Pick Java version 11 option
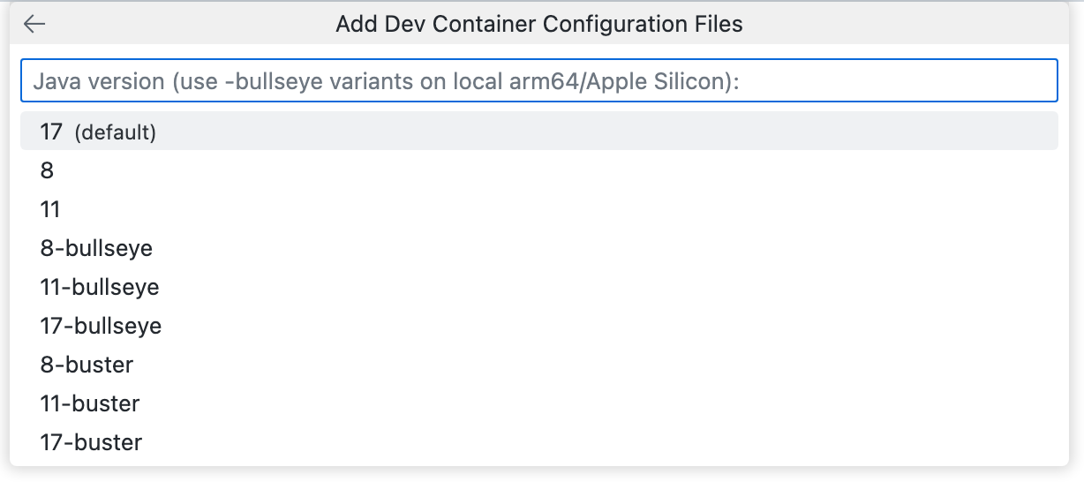This screenshot has height=482, width=1084. [50, 209]
